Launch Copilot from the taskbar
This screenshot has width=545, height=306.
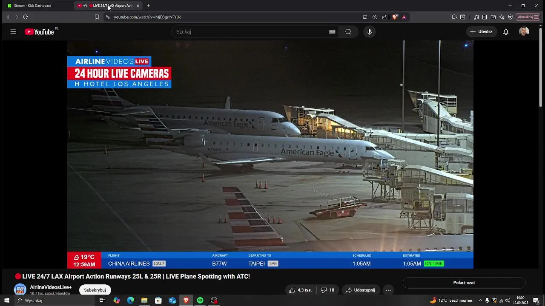[x=117, y=300]
